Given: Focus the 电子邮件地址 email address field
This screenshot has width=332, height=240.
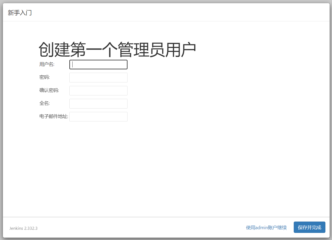Looking at the screenshot, I should [x=98, y=117].
